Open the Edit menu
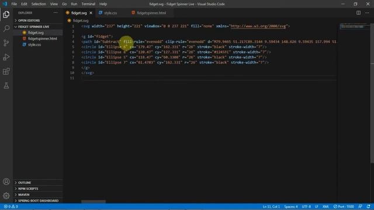This screenshot has height=210, width=374. point(24,4)
